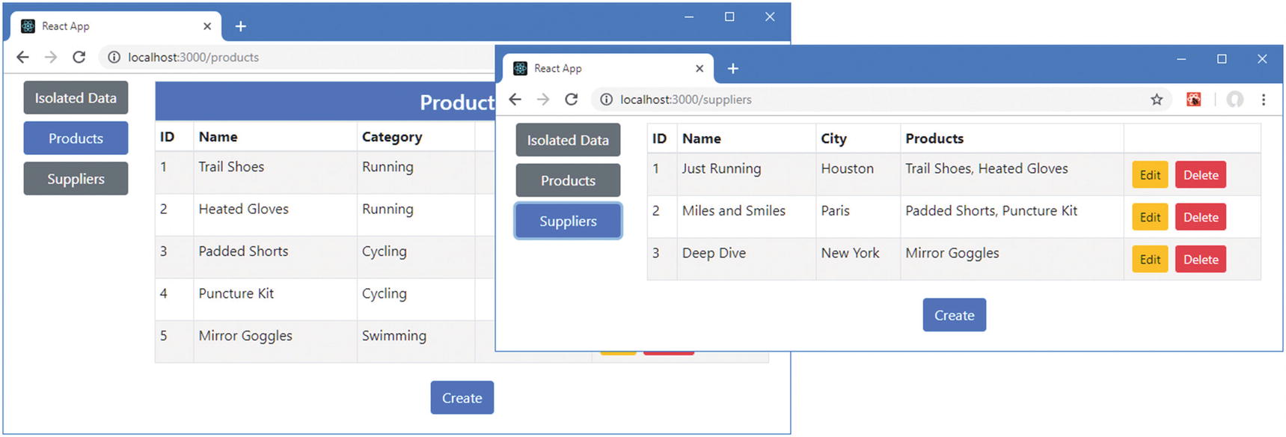Select Products in the front window sidebar
Screen dimensions: 1286x437
(x=568, y=180)
